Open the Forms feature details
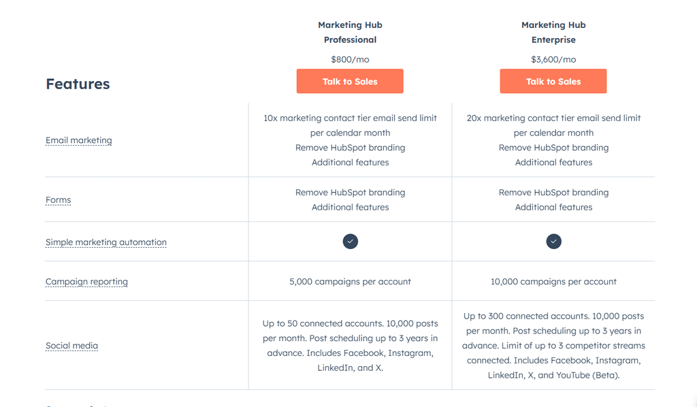 58,199
